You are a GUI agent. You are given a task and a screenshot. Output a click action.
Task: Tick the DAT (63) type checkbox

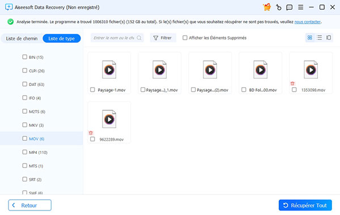(24, 84)
